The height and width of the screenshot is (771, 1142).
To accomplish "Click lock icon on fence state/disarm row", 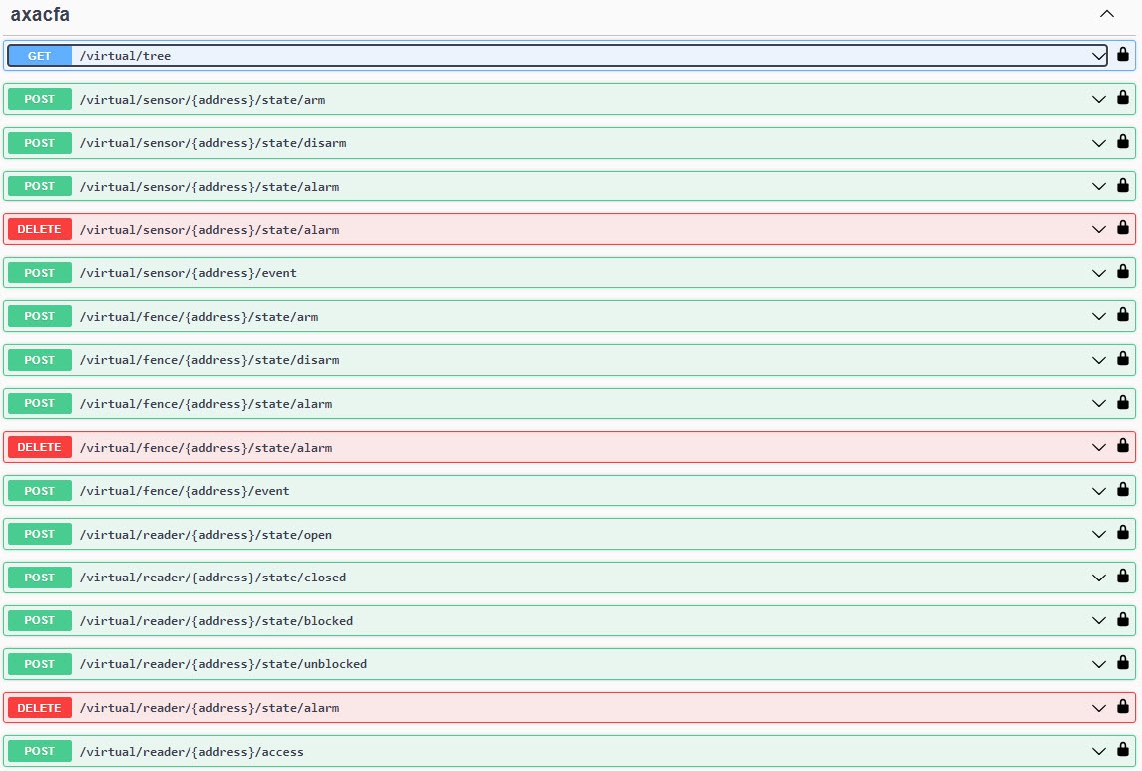I will pos(1123,359).
